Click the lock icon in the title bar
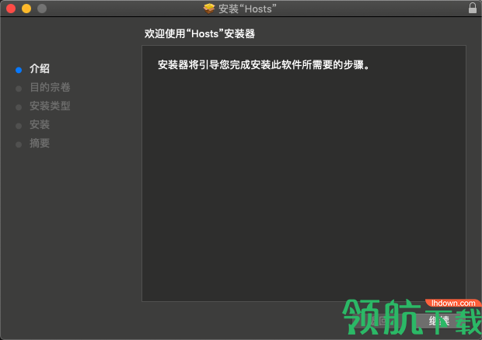The width and height of the screenshot is (482, 340). [x=473, y=8]
